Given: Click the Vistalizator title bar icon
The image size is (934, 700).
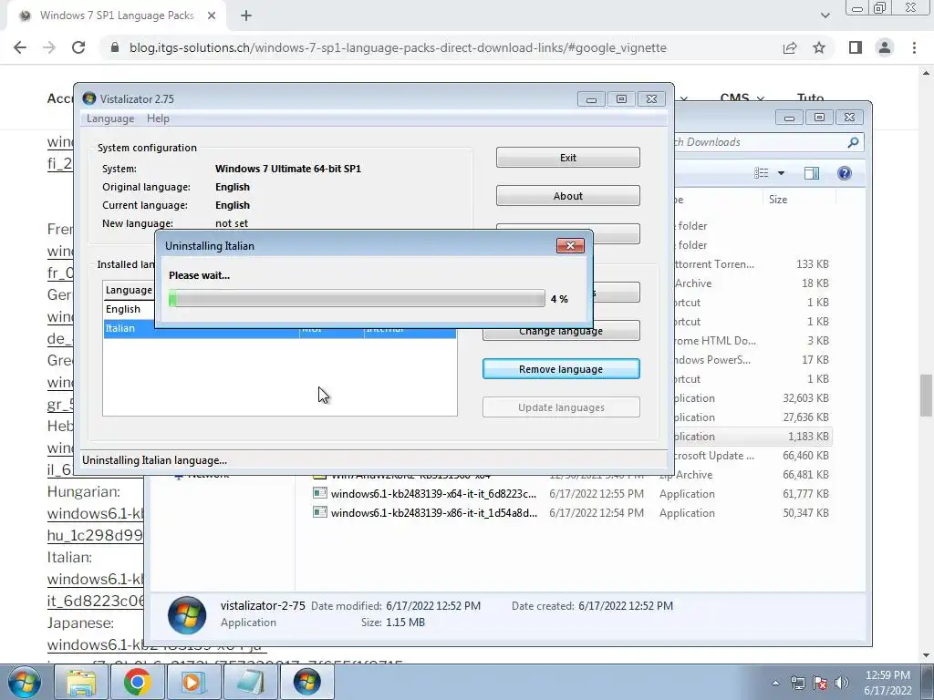Looking at the screenshot, I should [x=89, y=98].
